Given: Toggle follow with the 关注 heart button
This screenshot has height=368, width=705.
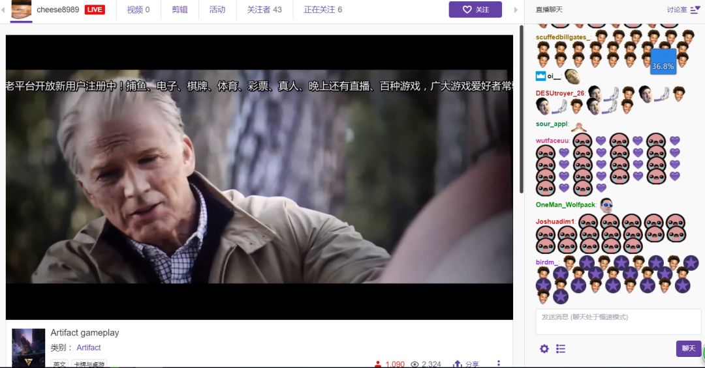Looking at the screenshot, I should click(x=475, y=10).
